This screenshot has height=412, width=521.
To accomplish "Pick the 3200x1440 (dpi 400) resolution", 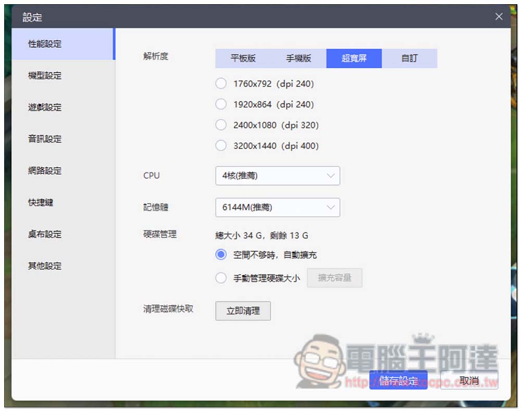I will [221, 146].
